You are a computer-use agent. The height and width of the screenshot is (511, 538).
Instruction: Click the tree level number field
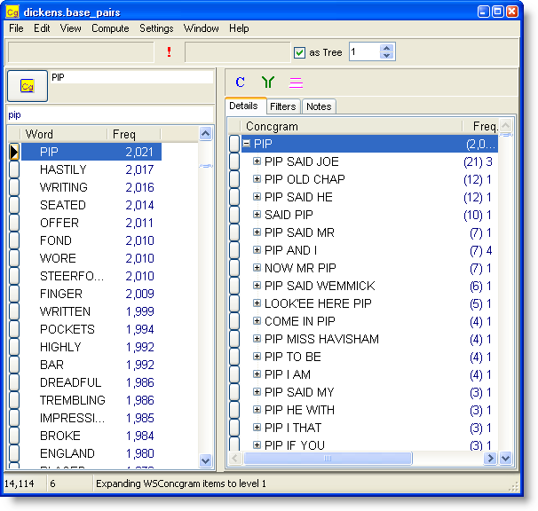pyautogui.click(x=364, y=52)
